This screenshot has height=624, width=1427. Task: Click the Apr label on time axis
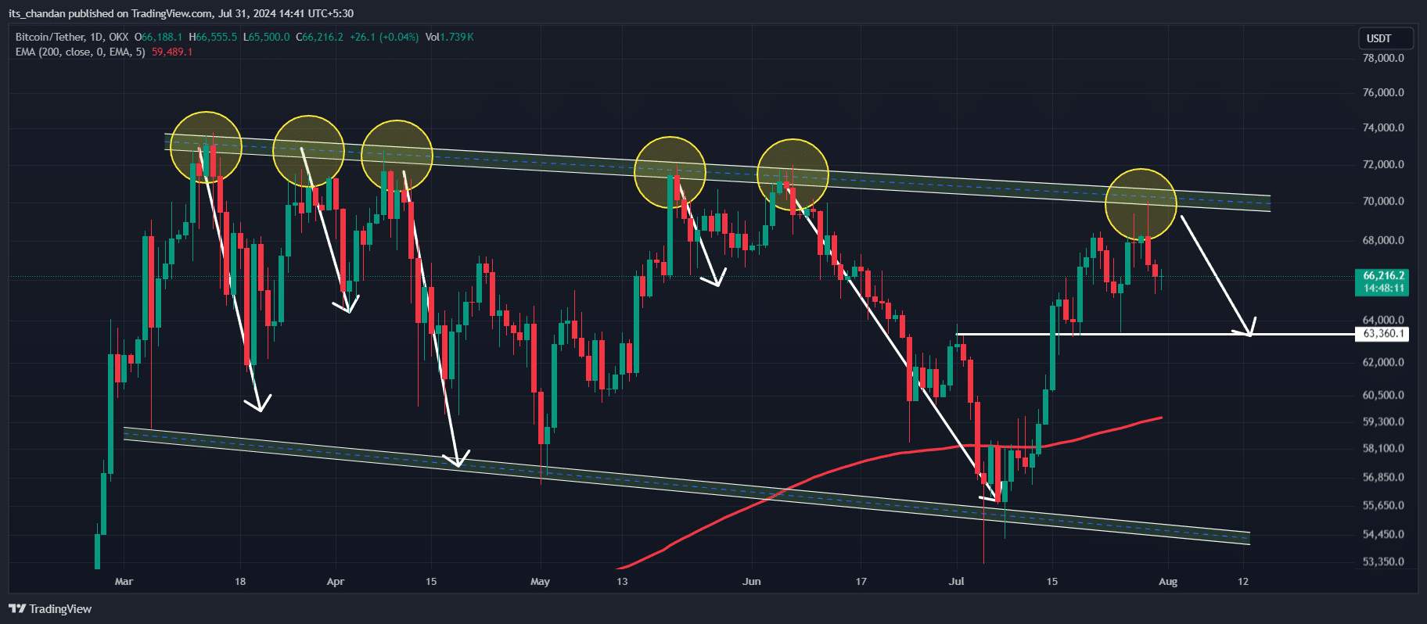coord(336,582)
